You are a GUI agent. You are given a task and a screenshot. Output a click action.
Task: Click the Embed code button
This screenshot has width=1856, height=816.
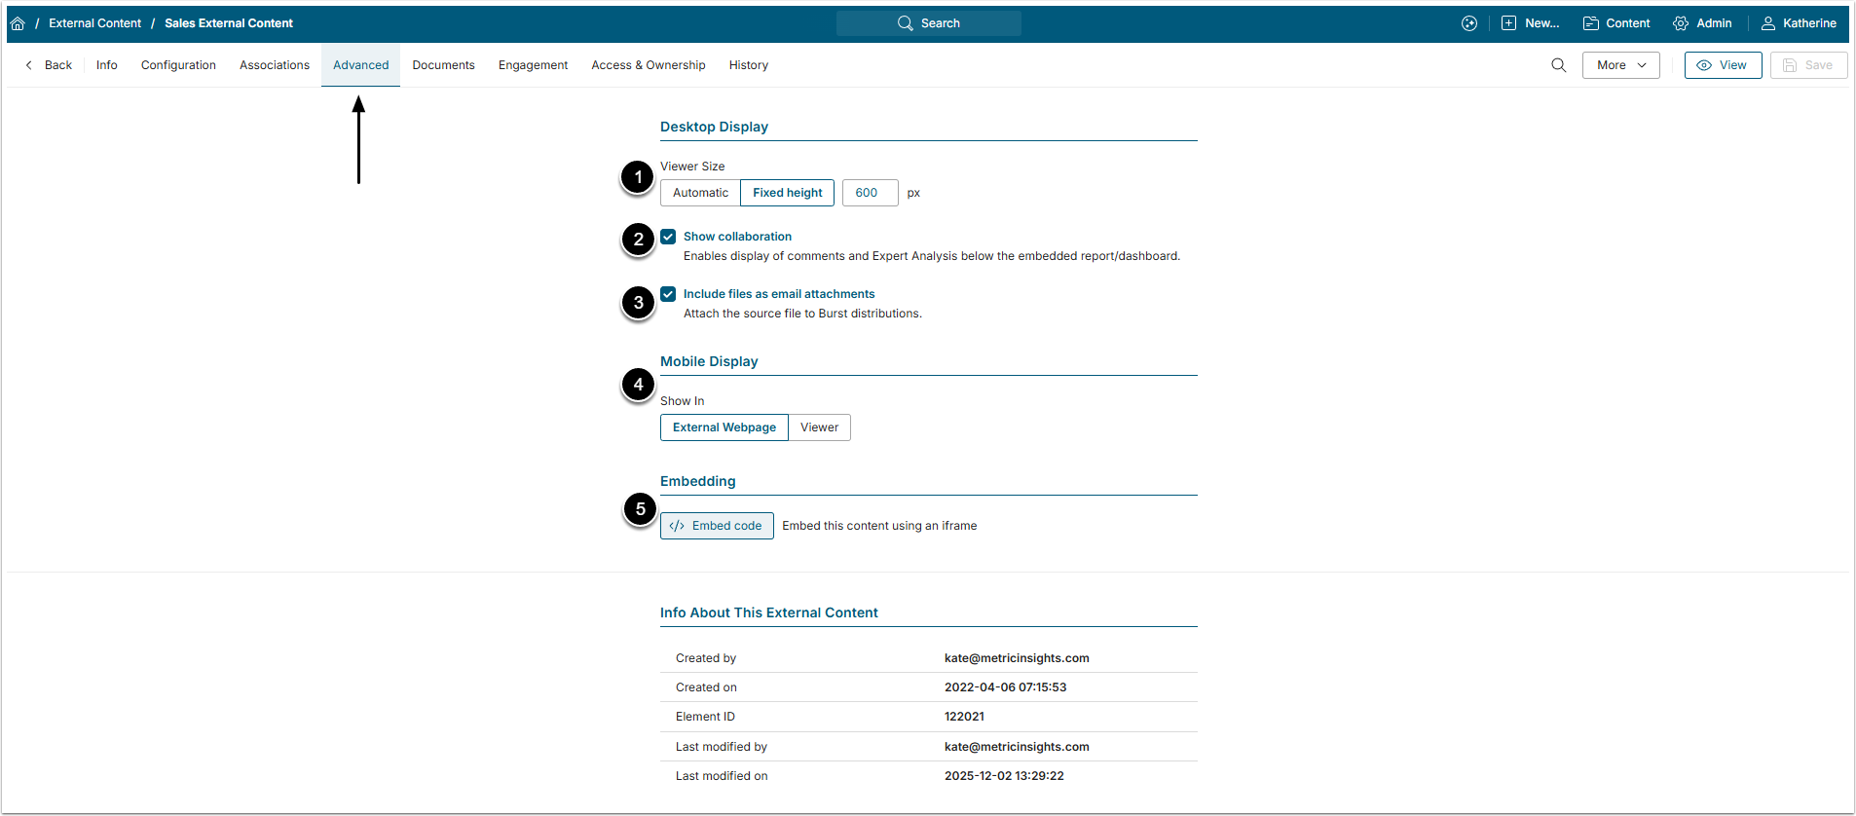coord(717,526)
